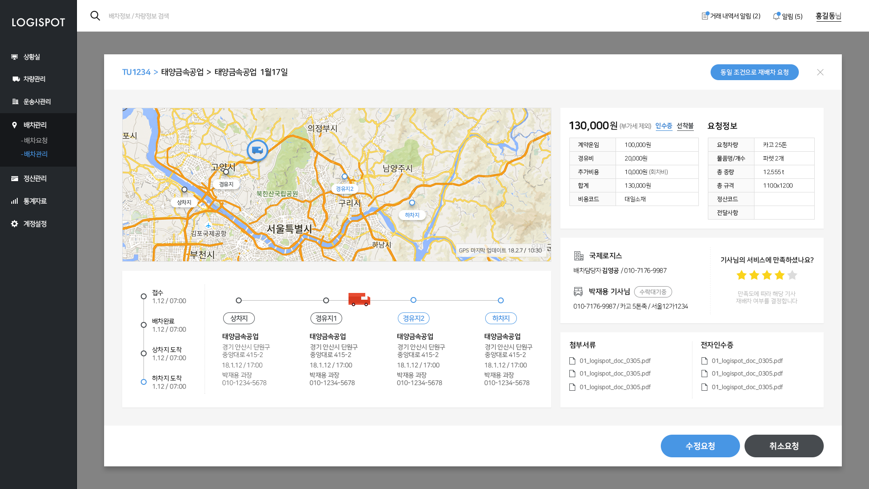Image resolution: width=869 pixels, height=489 pixels.
Task: Click the 계정설정 gear icon
Action: tap(14, 224)
